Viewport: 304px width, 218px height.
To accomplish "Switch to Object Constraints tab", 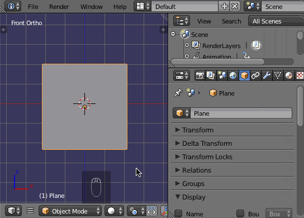I will pos(255,75).
